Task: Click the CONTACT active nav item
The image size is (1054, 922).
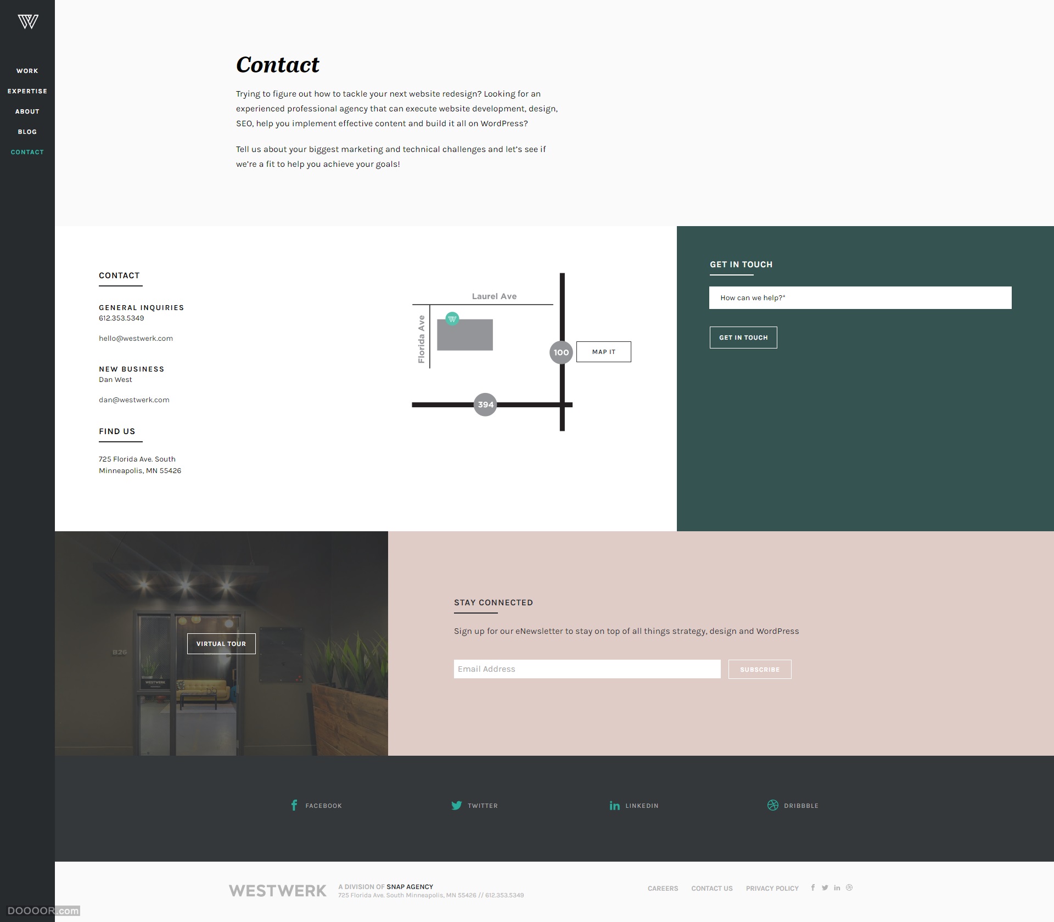Action: [27, 153]
